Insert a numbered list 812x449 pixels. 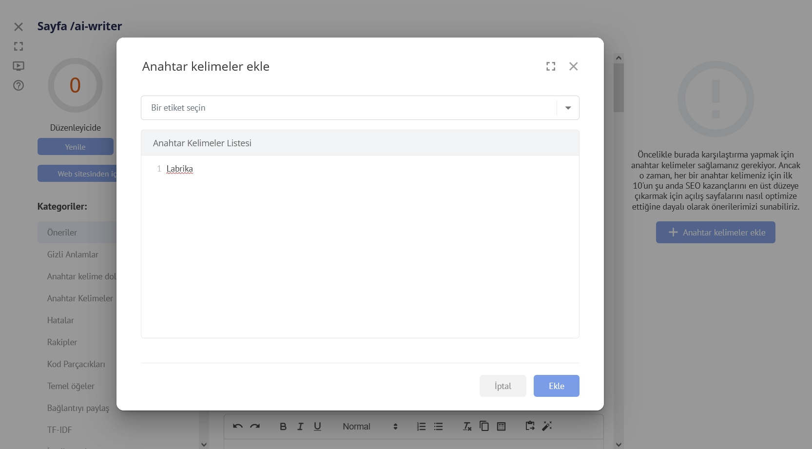click(x=421, y=426)
